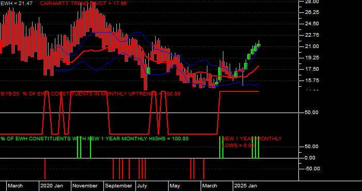Click the EWH constituents in monthly uptrends label

coord(90,94)
